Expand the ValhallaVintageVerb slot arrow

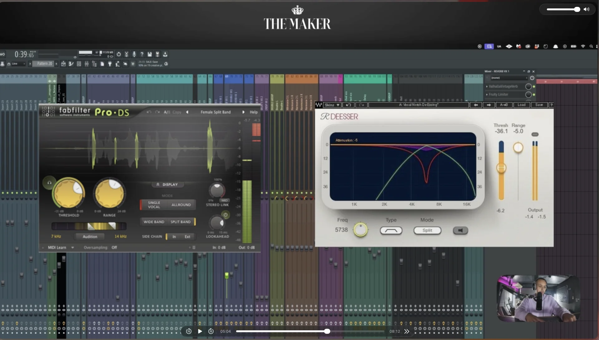pos(487,86)
